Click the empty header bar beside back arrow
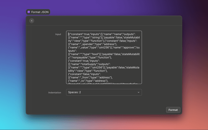The image size is (208, 130). coord(107,21)
